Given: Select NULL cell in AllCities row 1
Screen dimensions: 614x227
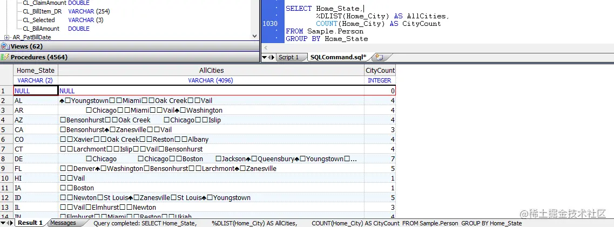Looking at the screenshot, I should pos(211,91).
